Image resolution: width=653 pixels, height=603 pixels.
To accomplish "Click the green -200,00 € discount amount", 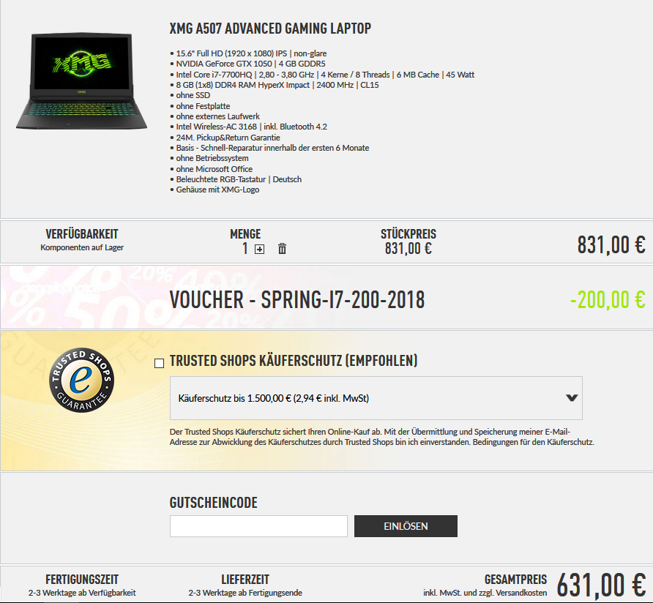I will coord(608,299).
